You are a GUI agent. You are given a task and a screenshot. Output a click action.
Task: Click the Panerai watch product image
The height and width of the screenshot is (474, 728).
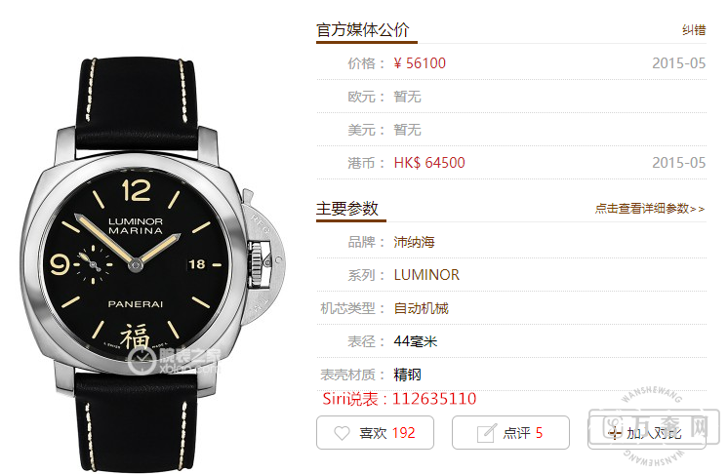coord(153,264)
